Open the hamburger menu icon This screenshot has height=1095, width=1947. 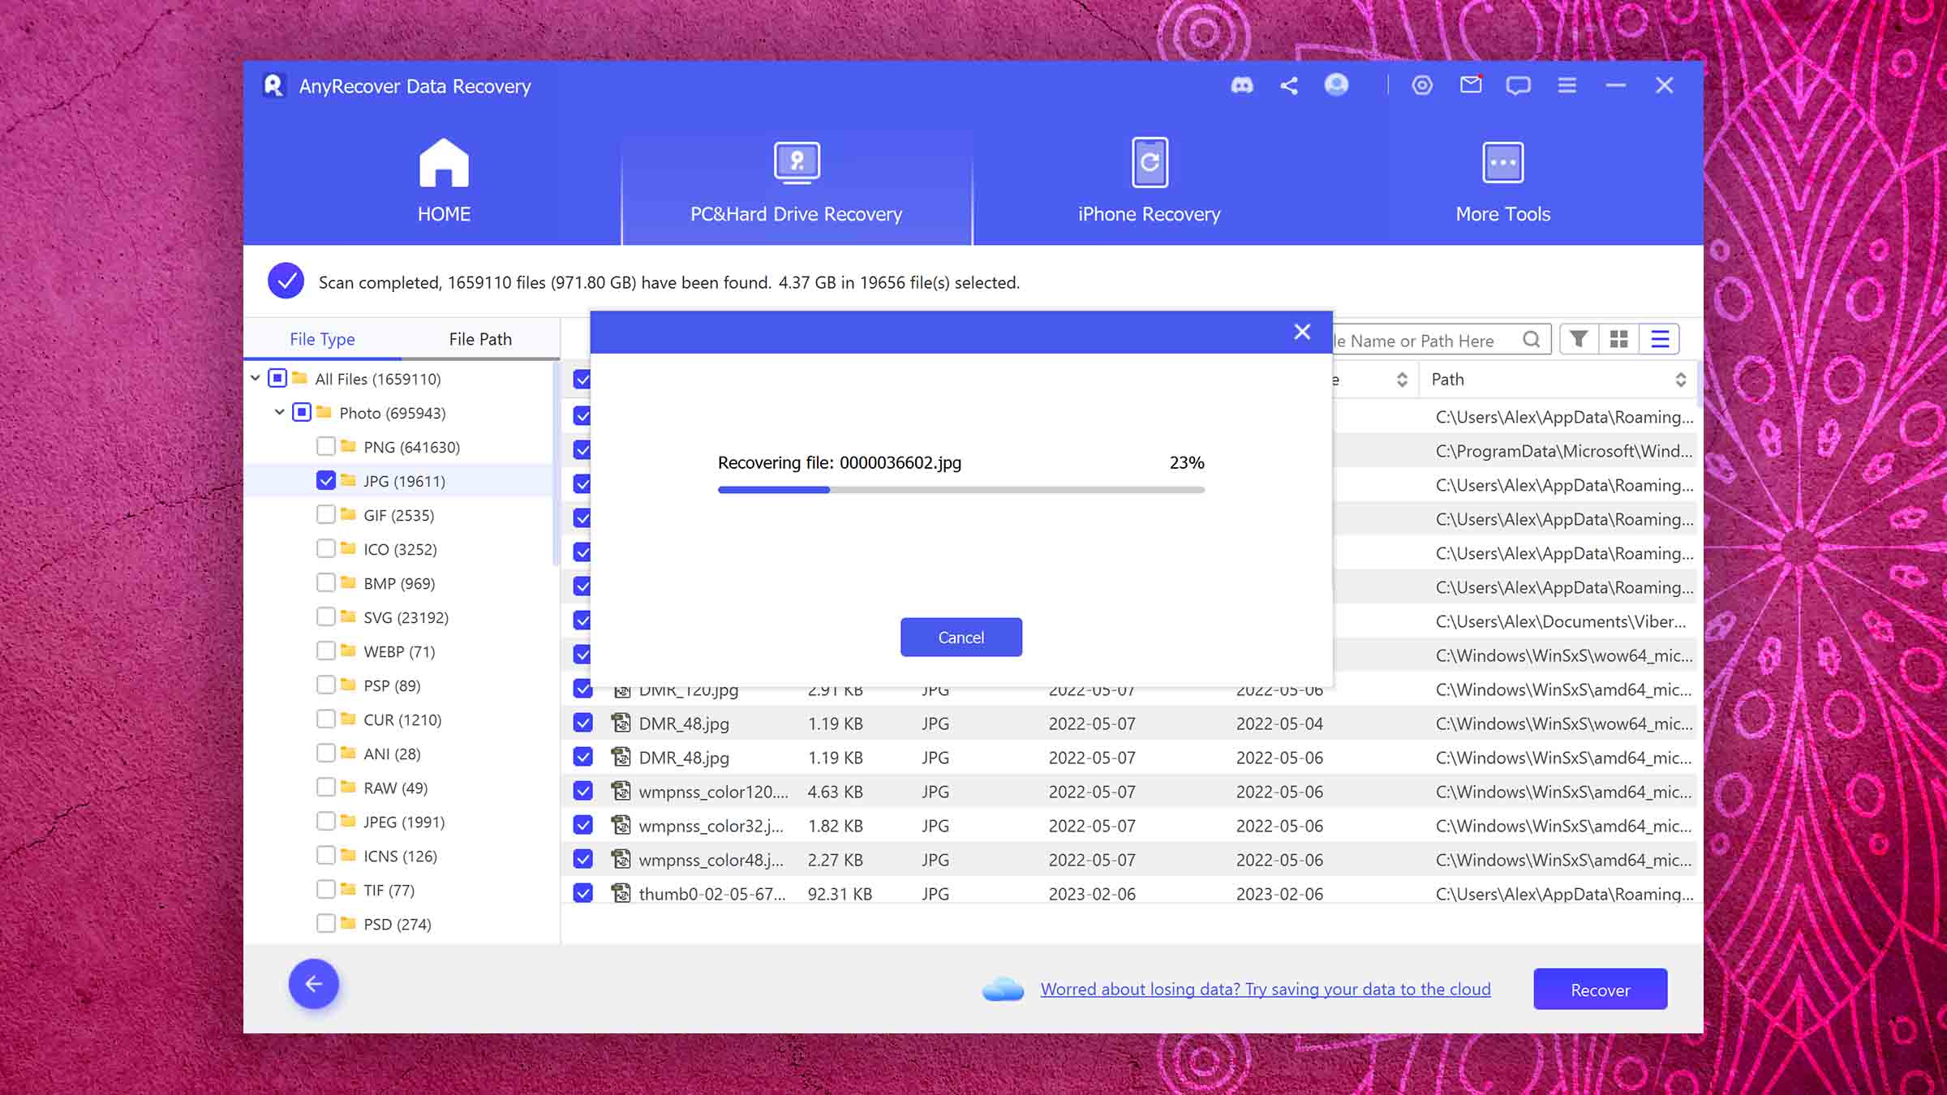(x=1567, y=85)
